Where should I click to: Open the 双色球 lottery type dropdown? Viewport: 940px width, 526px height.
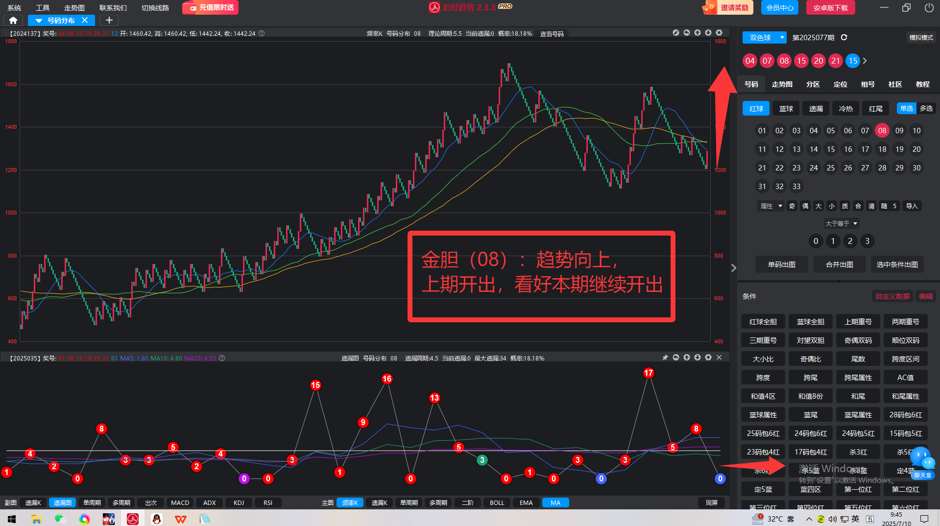(x=764, y=37)
